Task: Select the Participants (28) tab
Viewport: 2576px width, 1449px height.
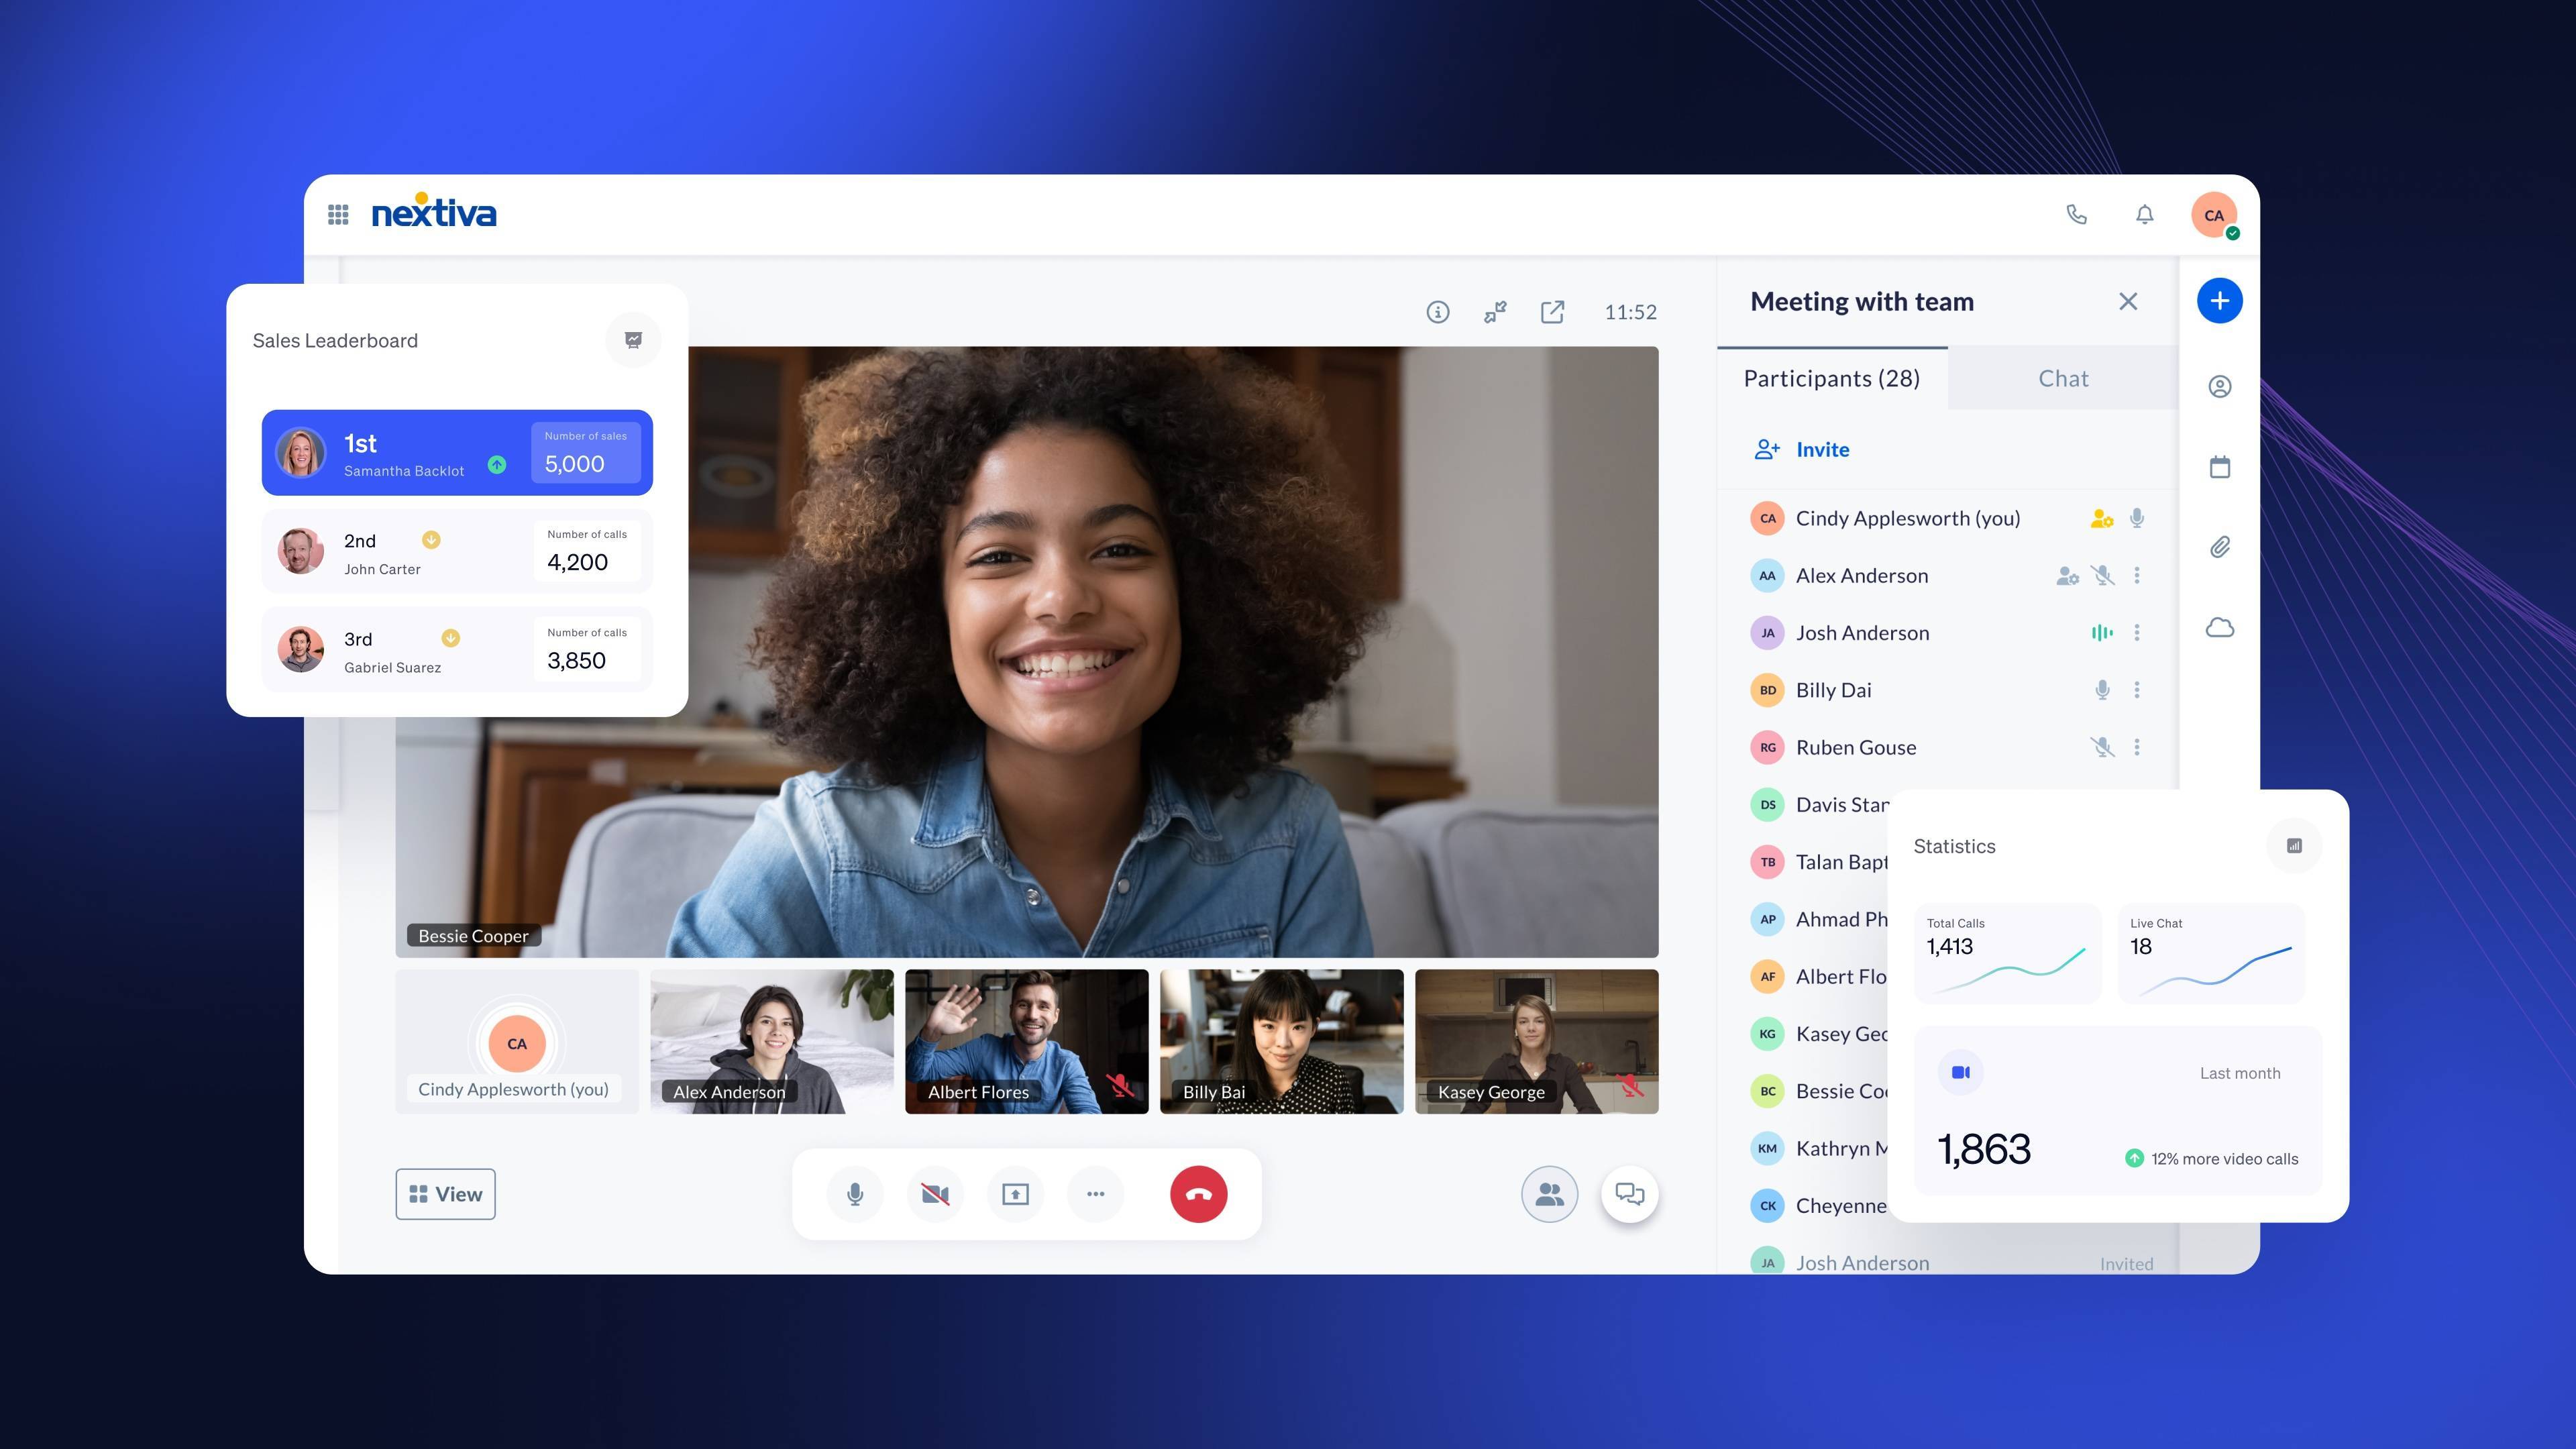Action: 1831,379
